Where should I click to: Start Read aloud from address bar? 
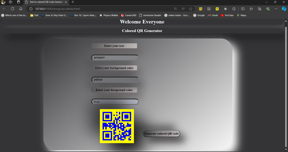tap(183, 9)
